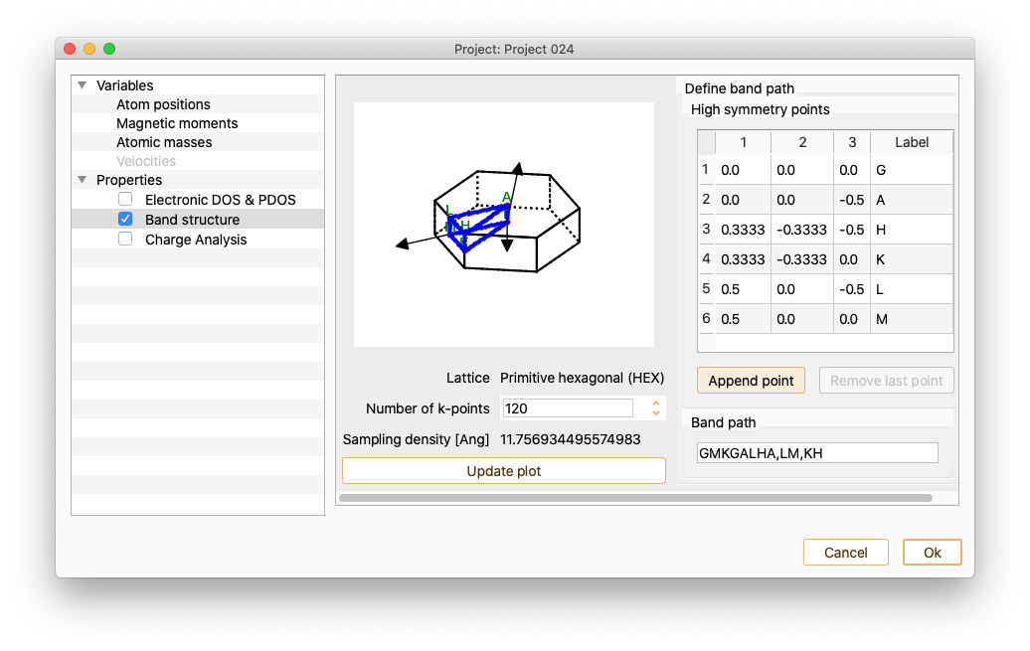This screenshot has width=1030, height=651.
Task: Click the label cell 'L' in table
Action: tap(912, 289)
